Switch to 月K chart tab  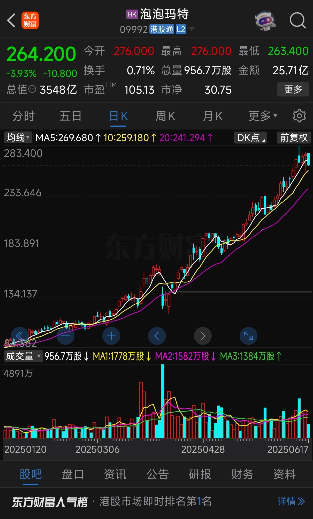pos(213,116)
